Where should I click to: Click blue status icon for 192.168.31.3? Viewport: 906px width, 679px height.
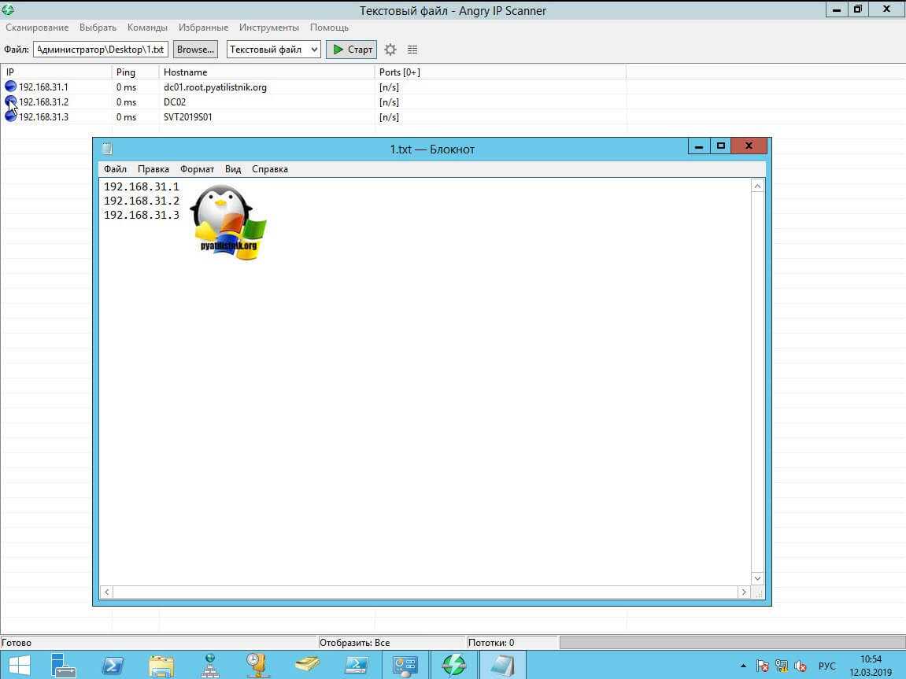(x=10, y=116)
